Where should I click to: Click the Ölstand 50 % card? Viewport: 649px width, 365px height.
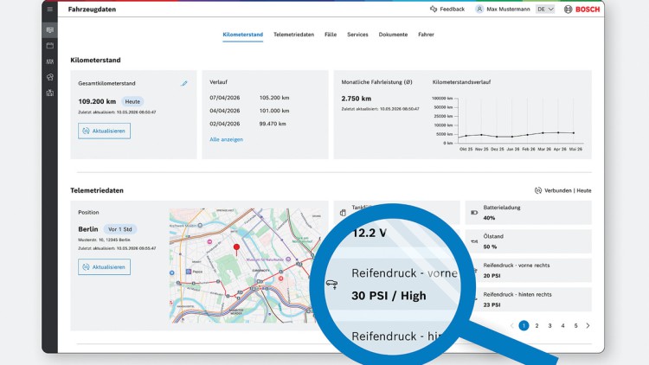[529, 241]
